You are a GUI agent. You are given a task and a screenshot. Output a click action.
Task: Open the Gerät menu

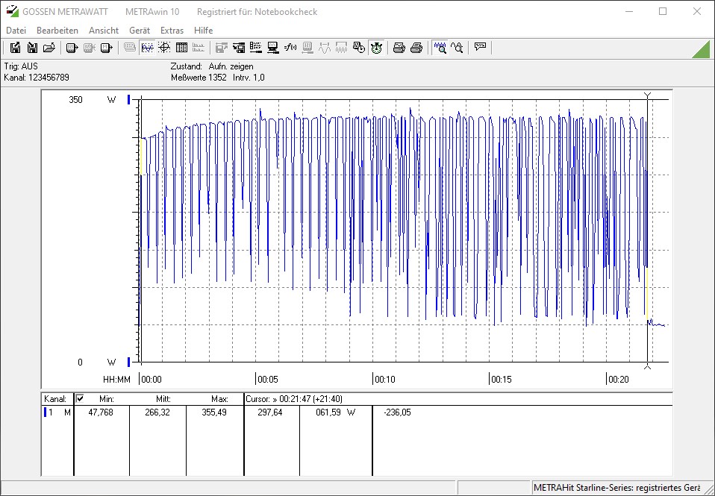coord(140,31)
